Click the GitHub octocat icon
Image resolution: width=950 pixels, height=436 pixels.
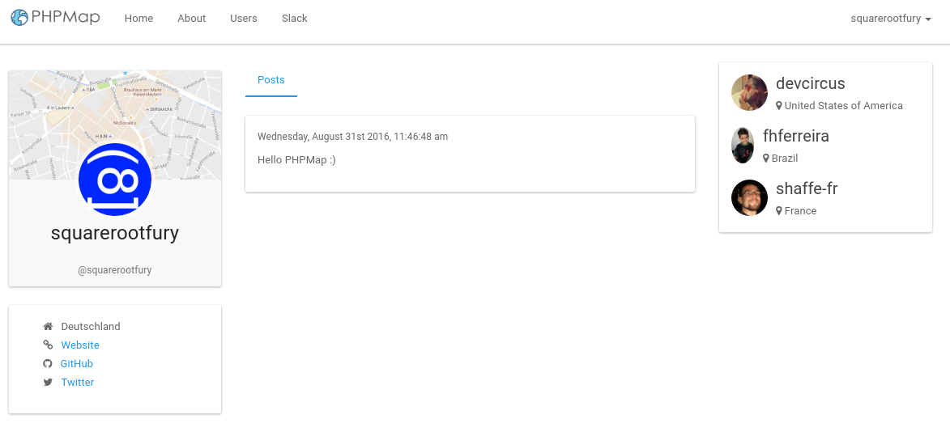pos(48,364)
